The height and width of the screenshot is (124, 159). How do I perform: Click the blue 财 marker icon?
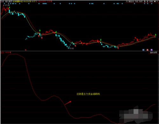(x=143, y=50)
